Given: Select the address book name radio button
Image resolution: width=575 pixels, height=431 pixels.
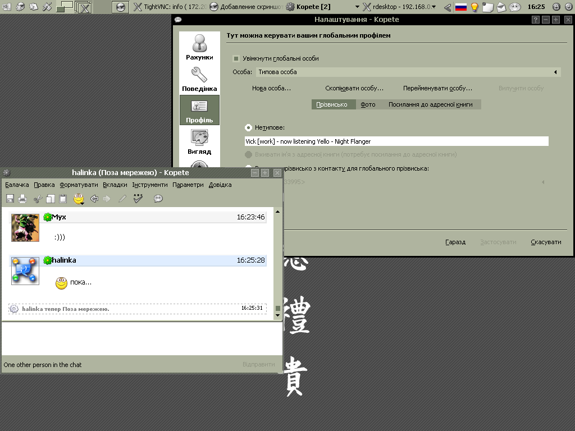Looking at the screenshot, I should [x=248, y=154].
